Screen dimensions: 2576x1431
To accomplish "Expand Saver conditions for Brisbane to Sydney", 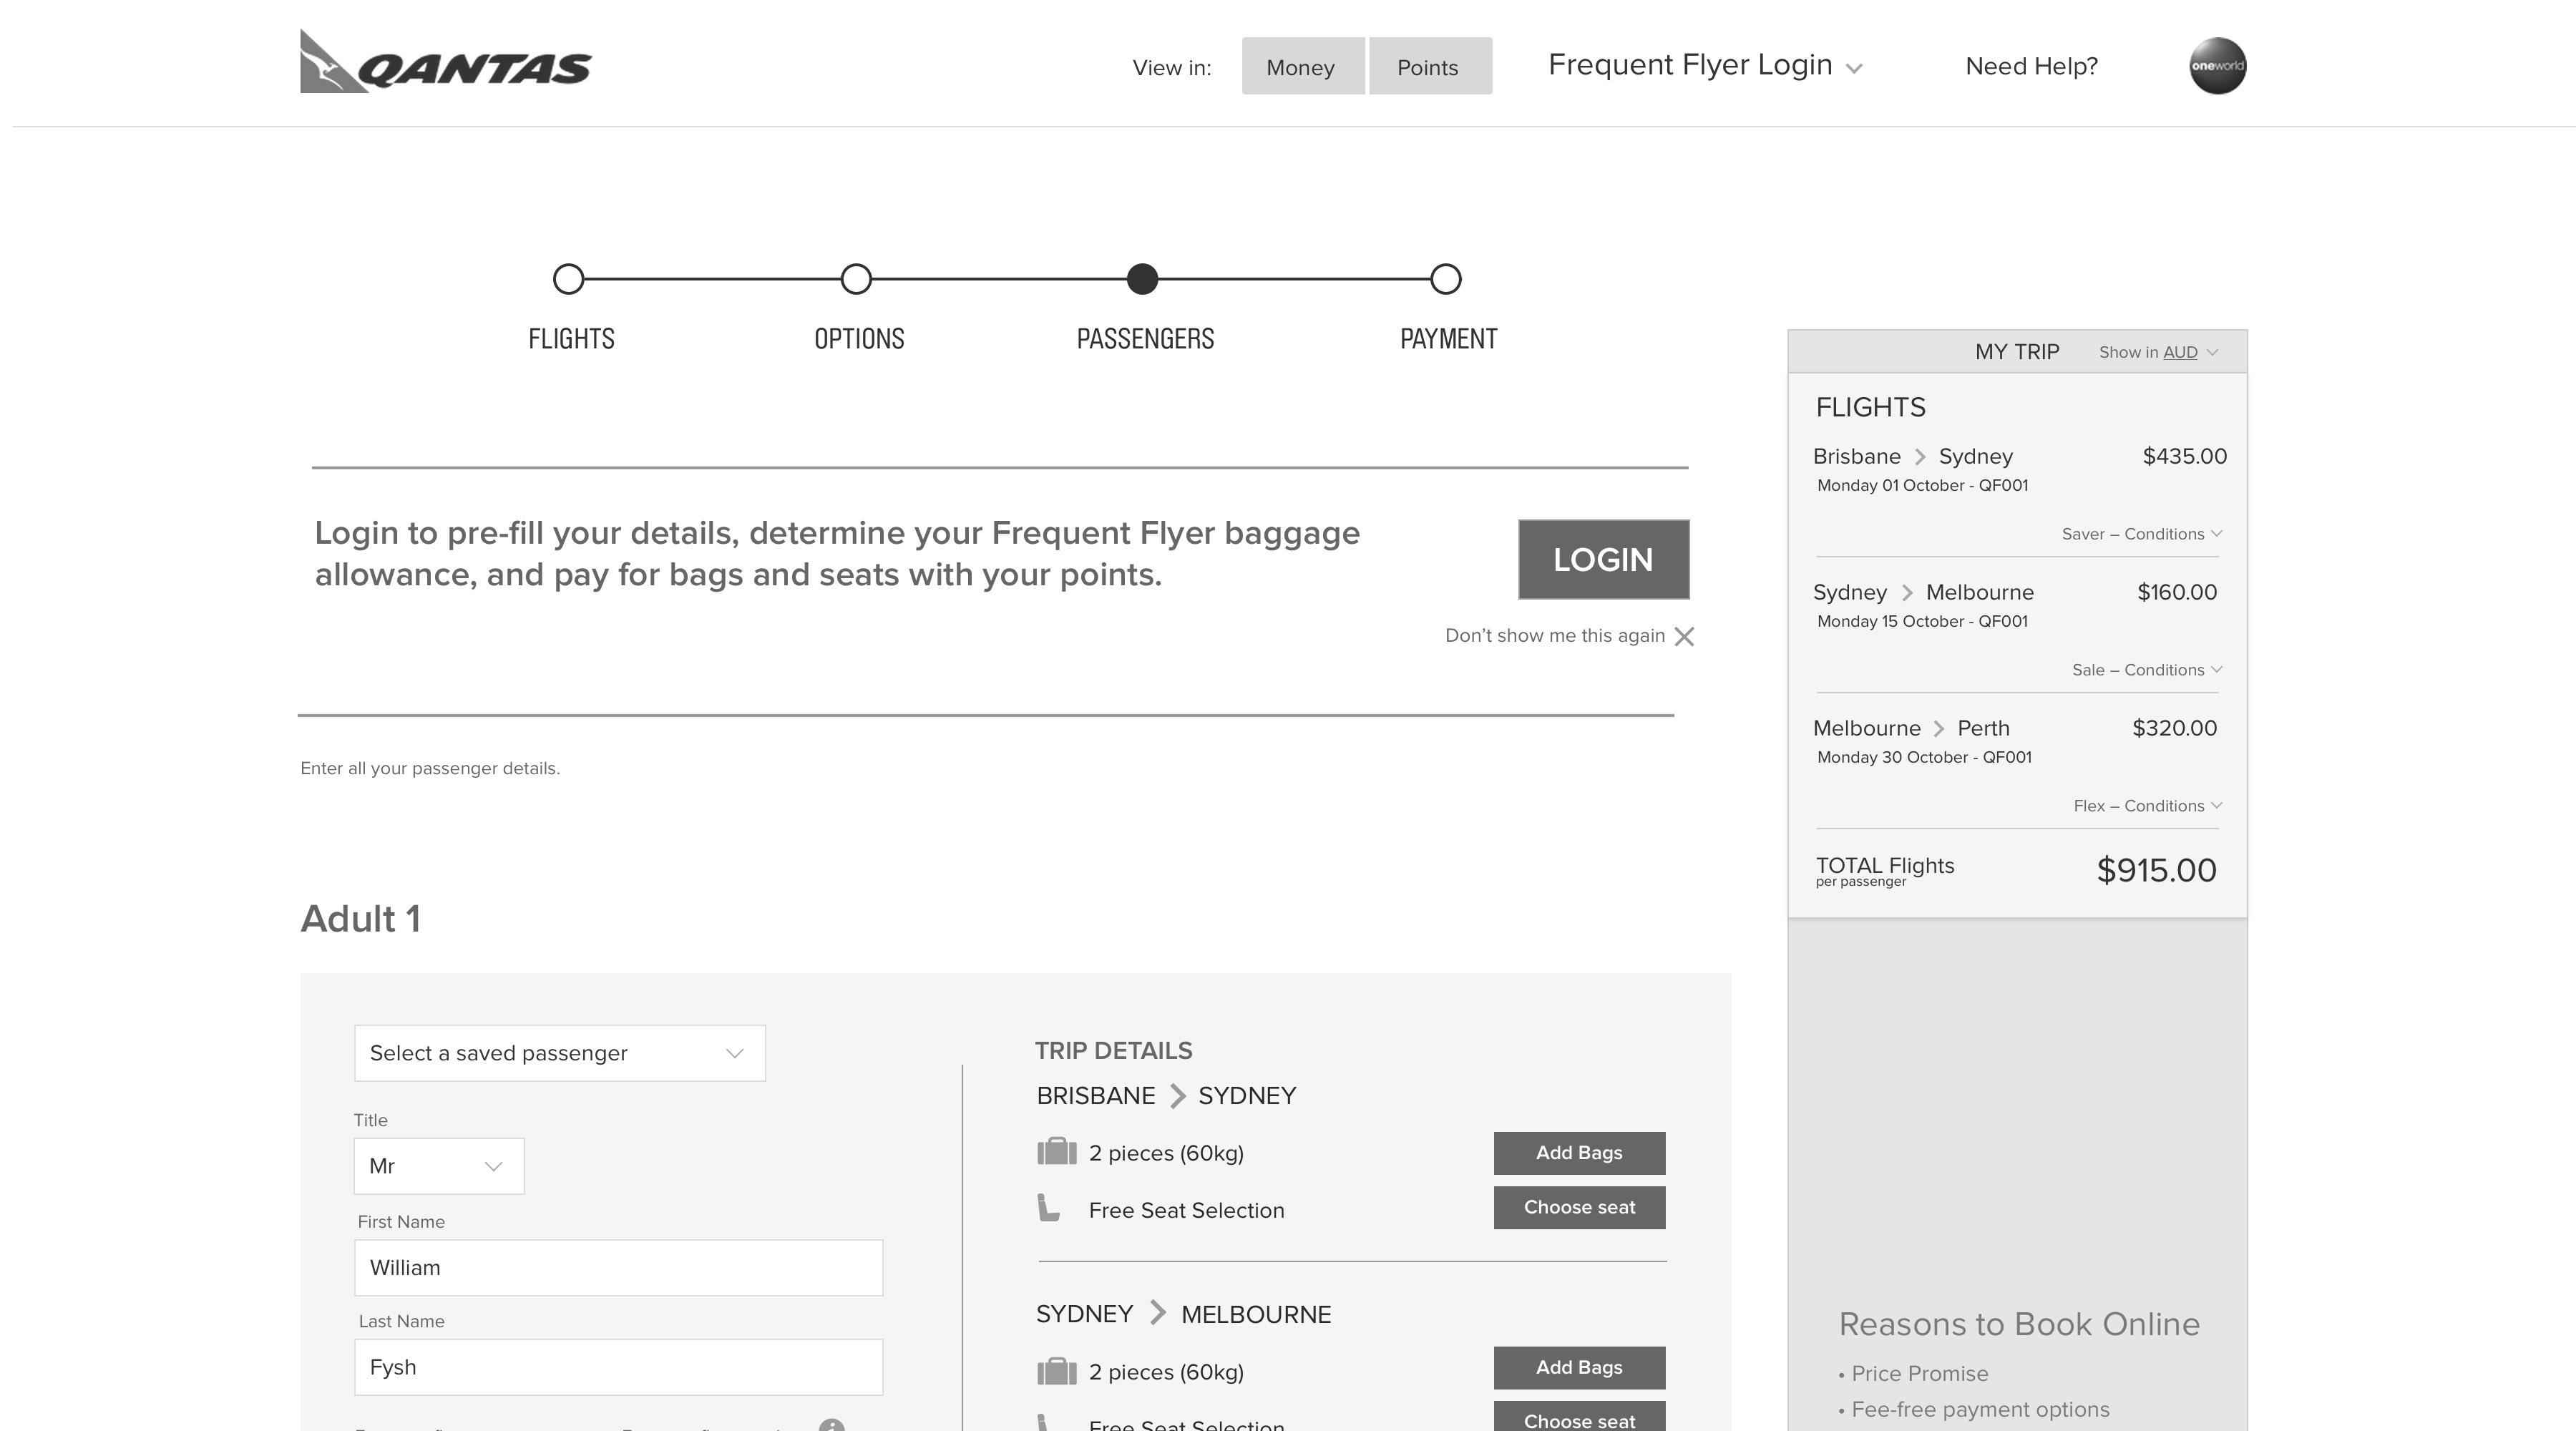I will tap(2141, 534).
